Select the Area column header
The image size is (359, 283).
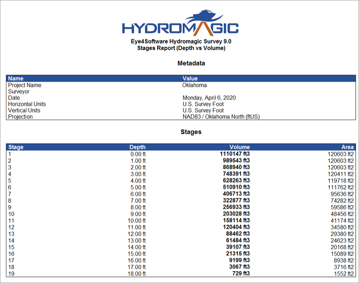tap(347, 147)
